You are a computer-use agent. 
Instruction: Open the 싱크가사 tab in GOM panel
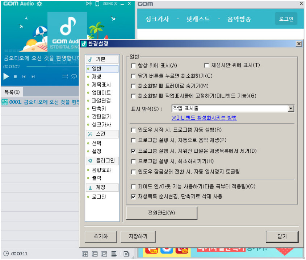pos(157,19)
